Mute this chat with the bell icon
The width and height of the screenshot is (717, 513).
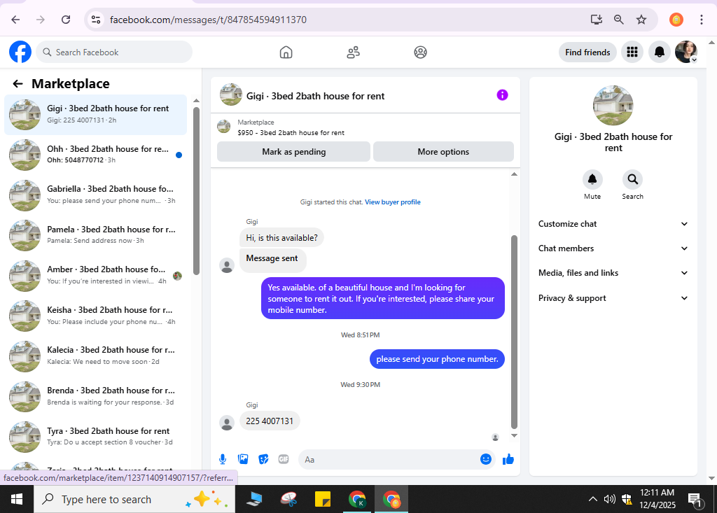tap(592, 179)
